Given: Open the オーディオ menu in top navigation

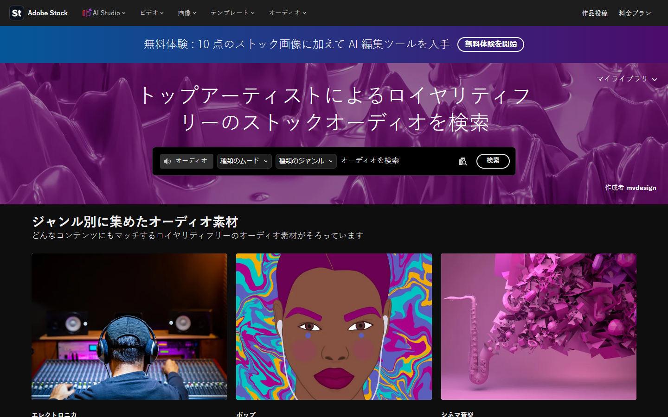Looking at the screenshot, I should tap(287, 13).
